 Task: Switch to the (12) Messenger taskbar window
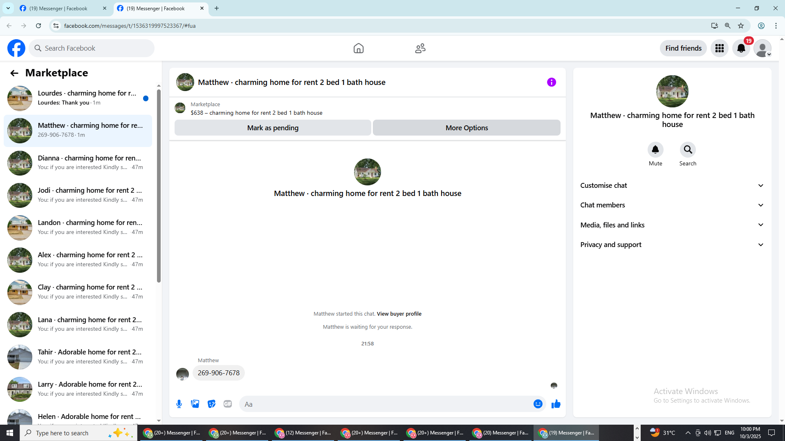[x=303, y=433]
